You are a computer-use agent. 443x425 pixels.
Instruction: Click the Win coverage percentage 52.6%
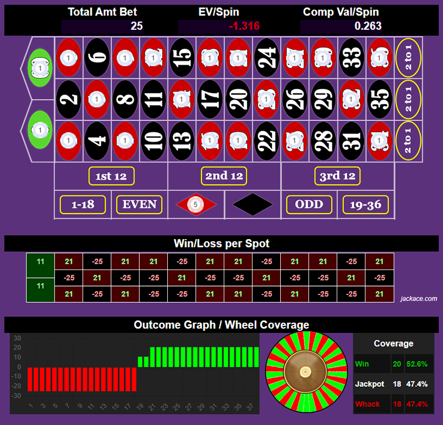(417, 364)
